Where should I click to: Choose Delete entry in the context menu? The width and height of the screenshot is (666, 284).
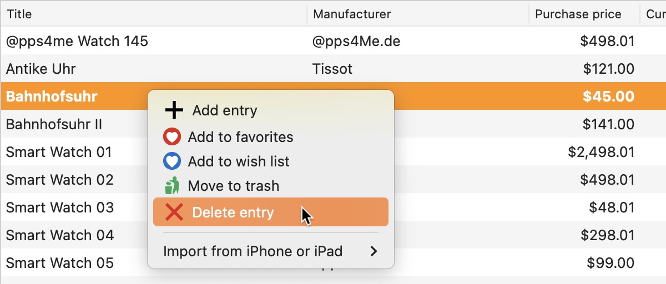click(271, 212)
